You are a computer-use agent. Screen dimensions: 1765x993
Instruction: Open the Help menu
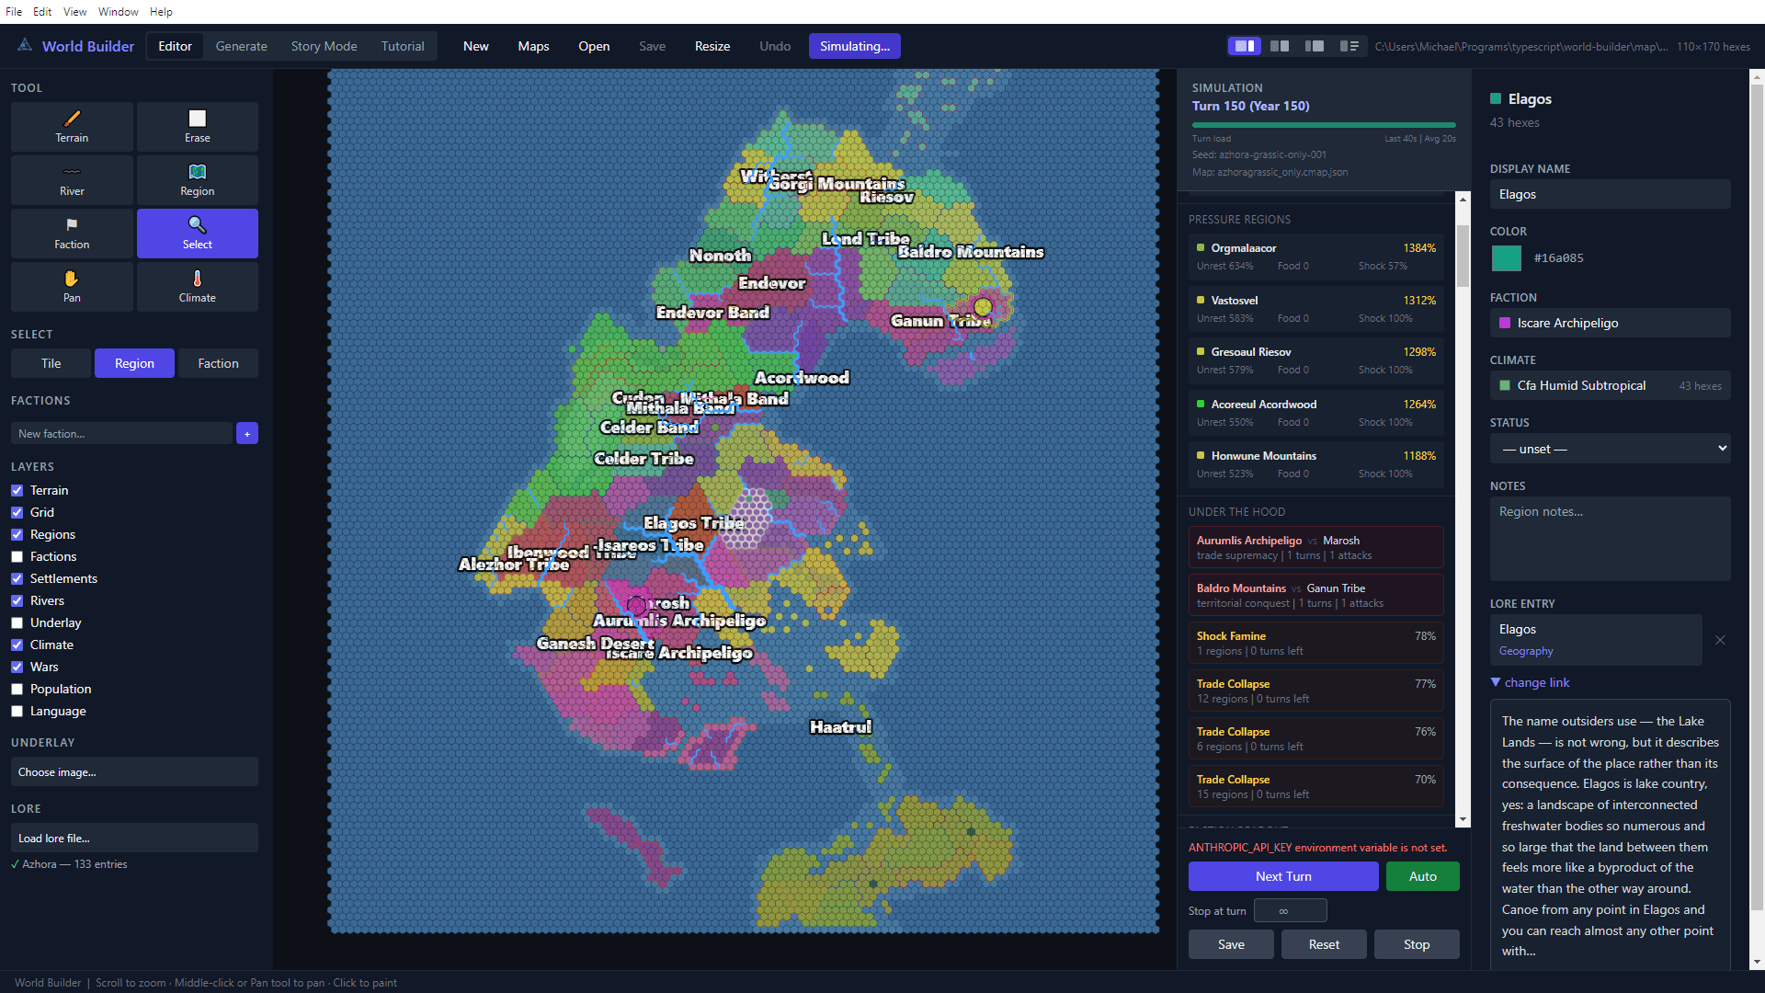click(x=161, y=12)
